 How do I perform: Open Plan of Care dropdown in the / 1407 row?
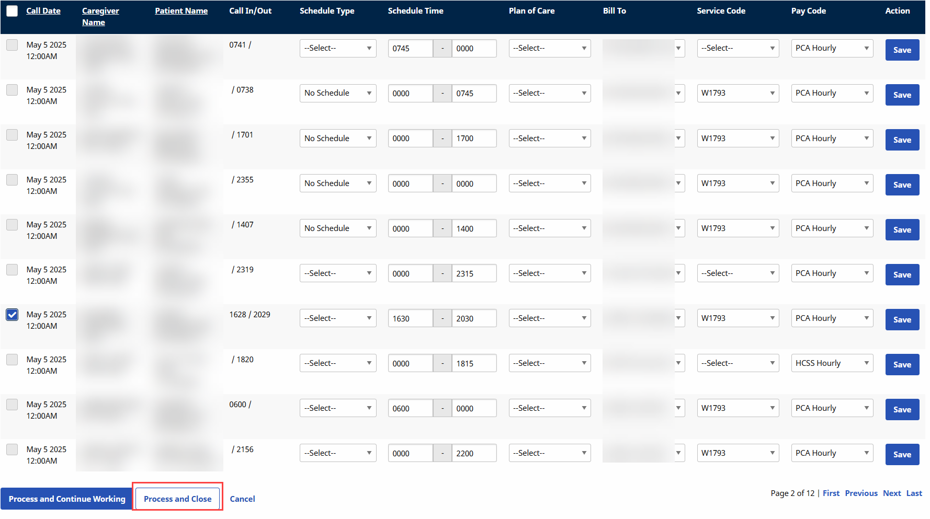[549, 228]
